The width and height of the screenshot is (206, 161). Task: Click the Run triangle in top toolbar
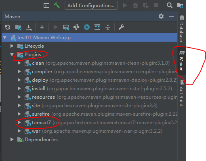(x=125, y=5)
